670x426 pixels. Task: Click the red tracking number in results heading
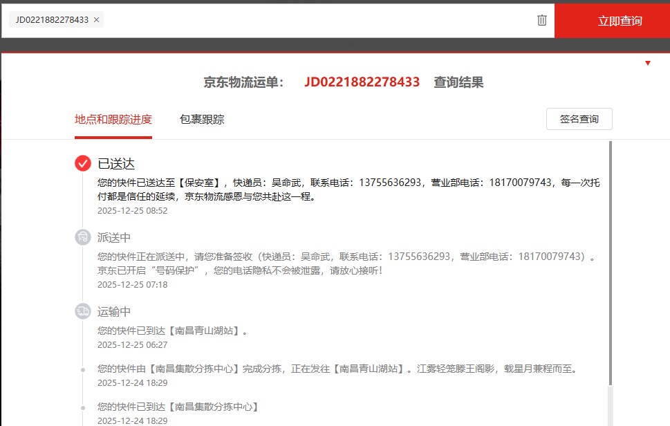(x=362, y=82)
